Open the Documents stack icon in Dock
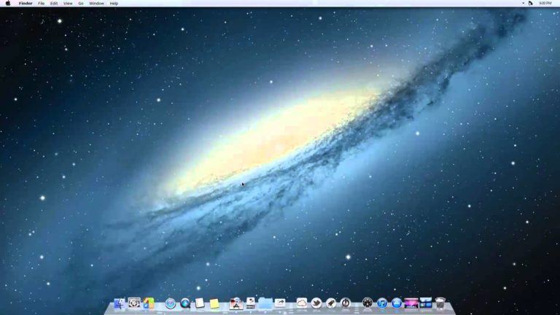This screenshot has width=560, height=315. 251,303
